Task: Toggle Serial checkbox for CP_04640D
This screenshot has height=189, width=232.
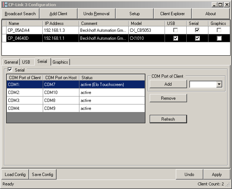Action: [x=197, y=38]
